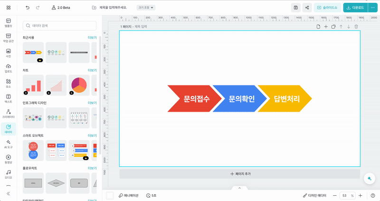380x201 pixels.
Task: Select the pie chart thumbnail
Action: [x=79, y=85]
